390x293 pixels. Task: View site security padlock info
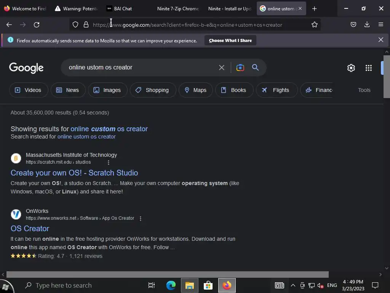[86, 25]
